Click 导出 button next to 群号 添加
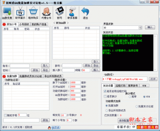Screen dimensions: 160x131 pyautogui.click(x=96, y=66)
